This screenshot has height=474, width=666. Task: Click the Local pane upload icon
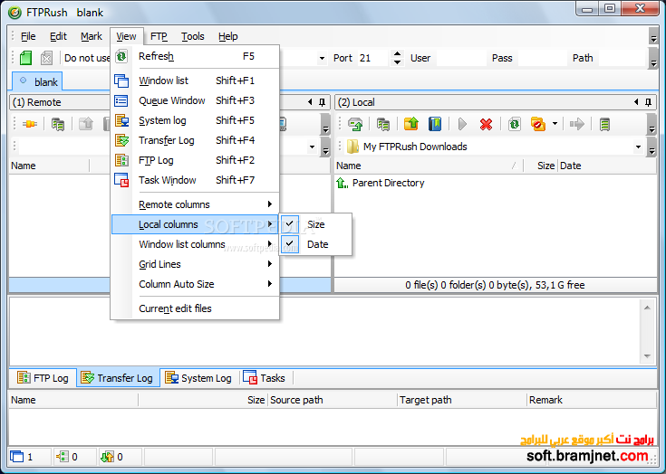pyautogui.click(x=355, y=124)
